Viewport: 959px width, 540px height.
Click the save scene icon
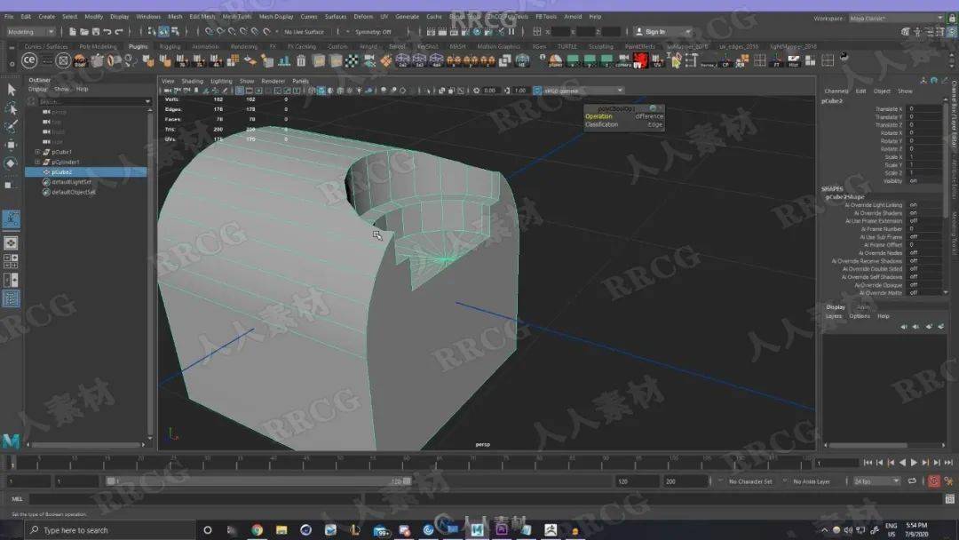pos(95,32)
